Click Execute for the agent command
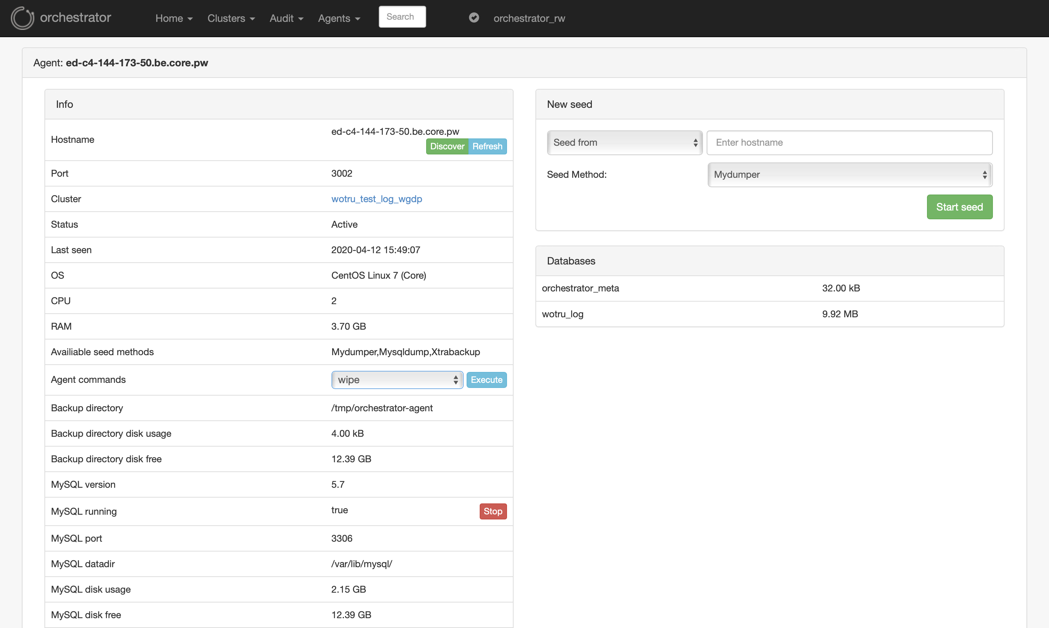This screenshot has height=628, width=1049. click(x=486, y=380)
